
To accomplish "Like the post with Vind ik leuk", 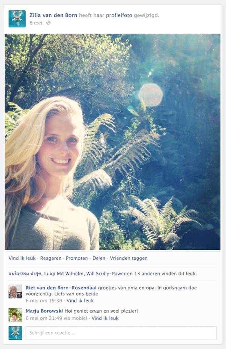I will pyautogui.click(x=22, y=258).
